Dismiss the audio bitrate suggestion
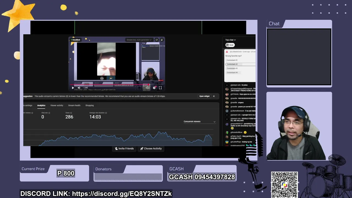This screenshot has width=352, height=198. tap(214, 96)
